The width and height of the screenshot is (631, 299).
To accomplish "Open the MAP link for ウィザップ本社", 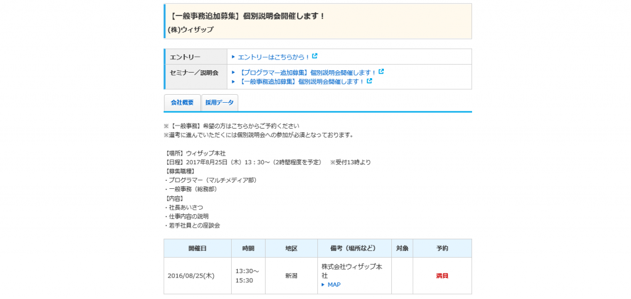I will click(334, 284).
